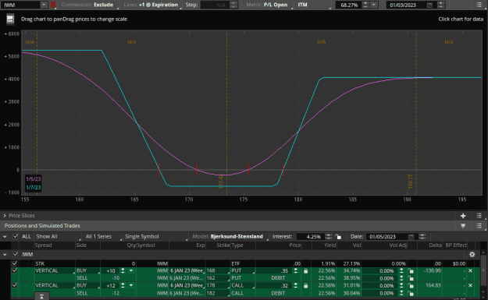Click the Positions and Simulated Trades header
Image resolution: width=488 pixels, height=300 pixels.
(x=42, y=226)
